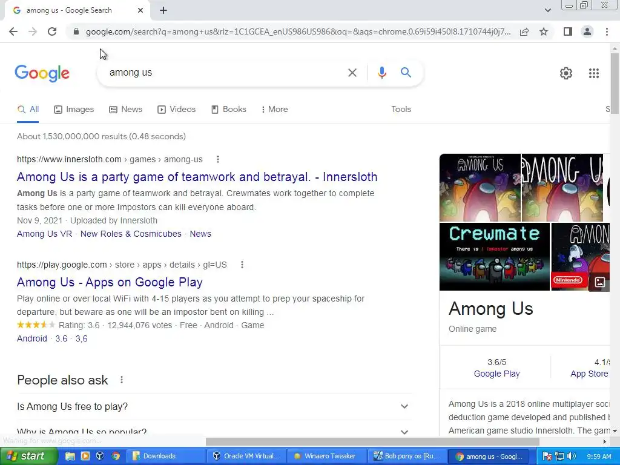
Task: Start voice search with microphone icon
Action: pos(381,73)
